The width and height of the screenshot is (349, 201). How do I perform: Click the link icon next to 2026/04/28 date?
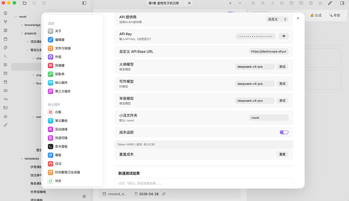pyautogui.click(x=163, y=194)
